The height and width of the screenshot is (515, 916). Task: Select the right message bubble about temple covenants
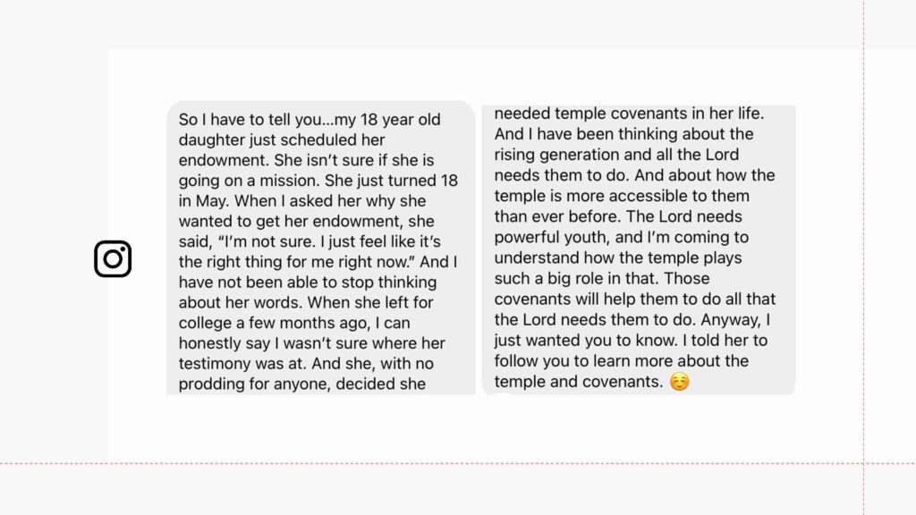639,249
